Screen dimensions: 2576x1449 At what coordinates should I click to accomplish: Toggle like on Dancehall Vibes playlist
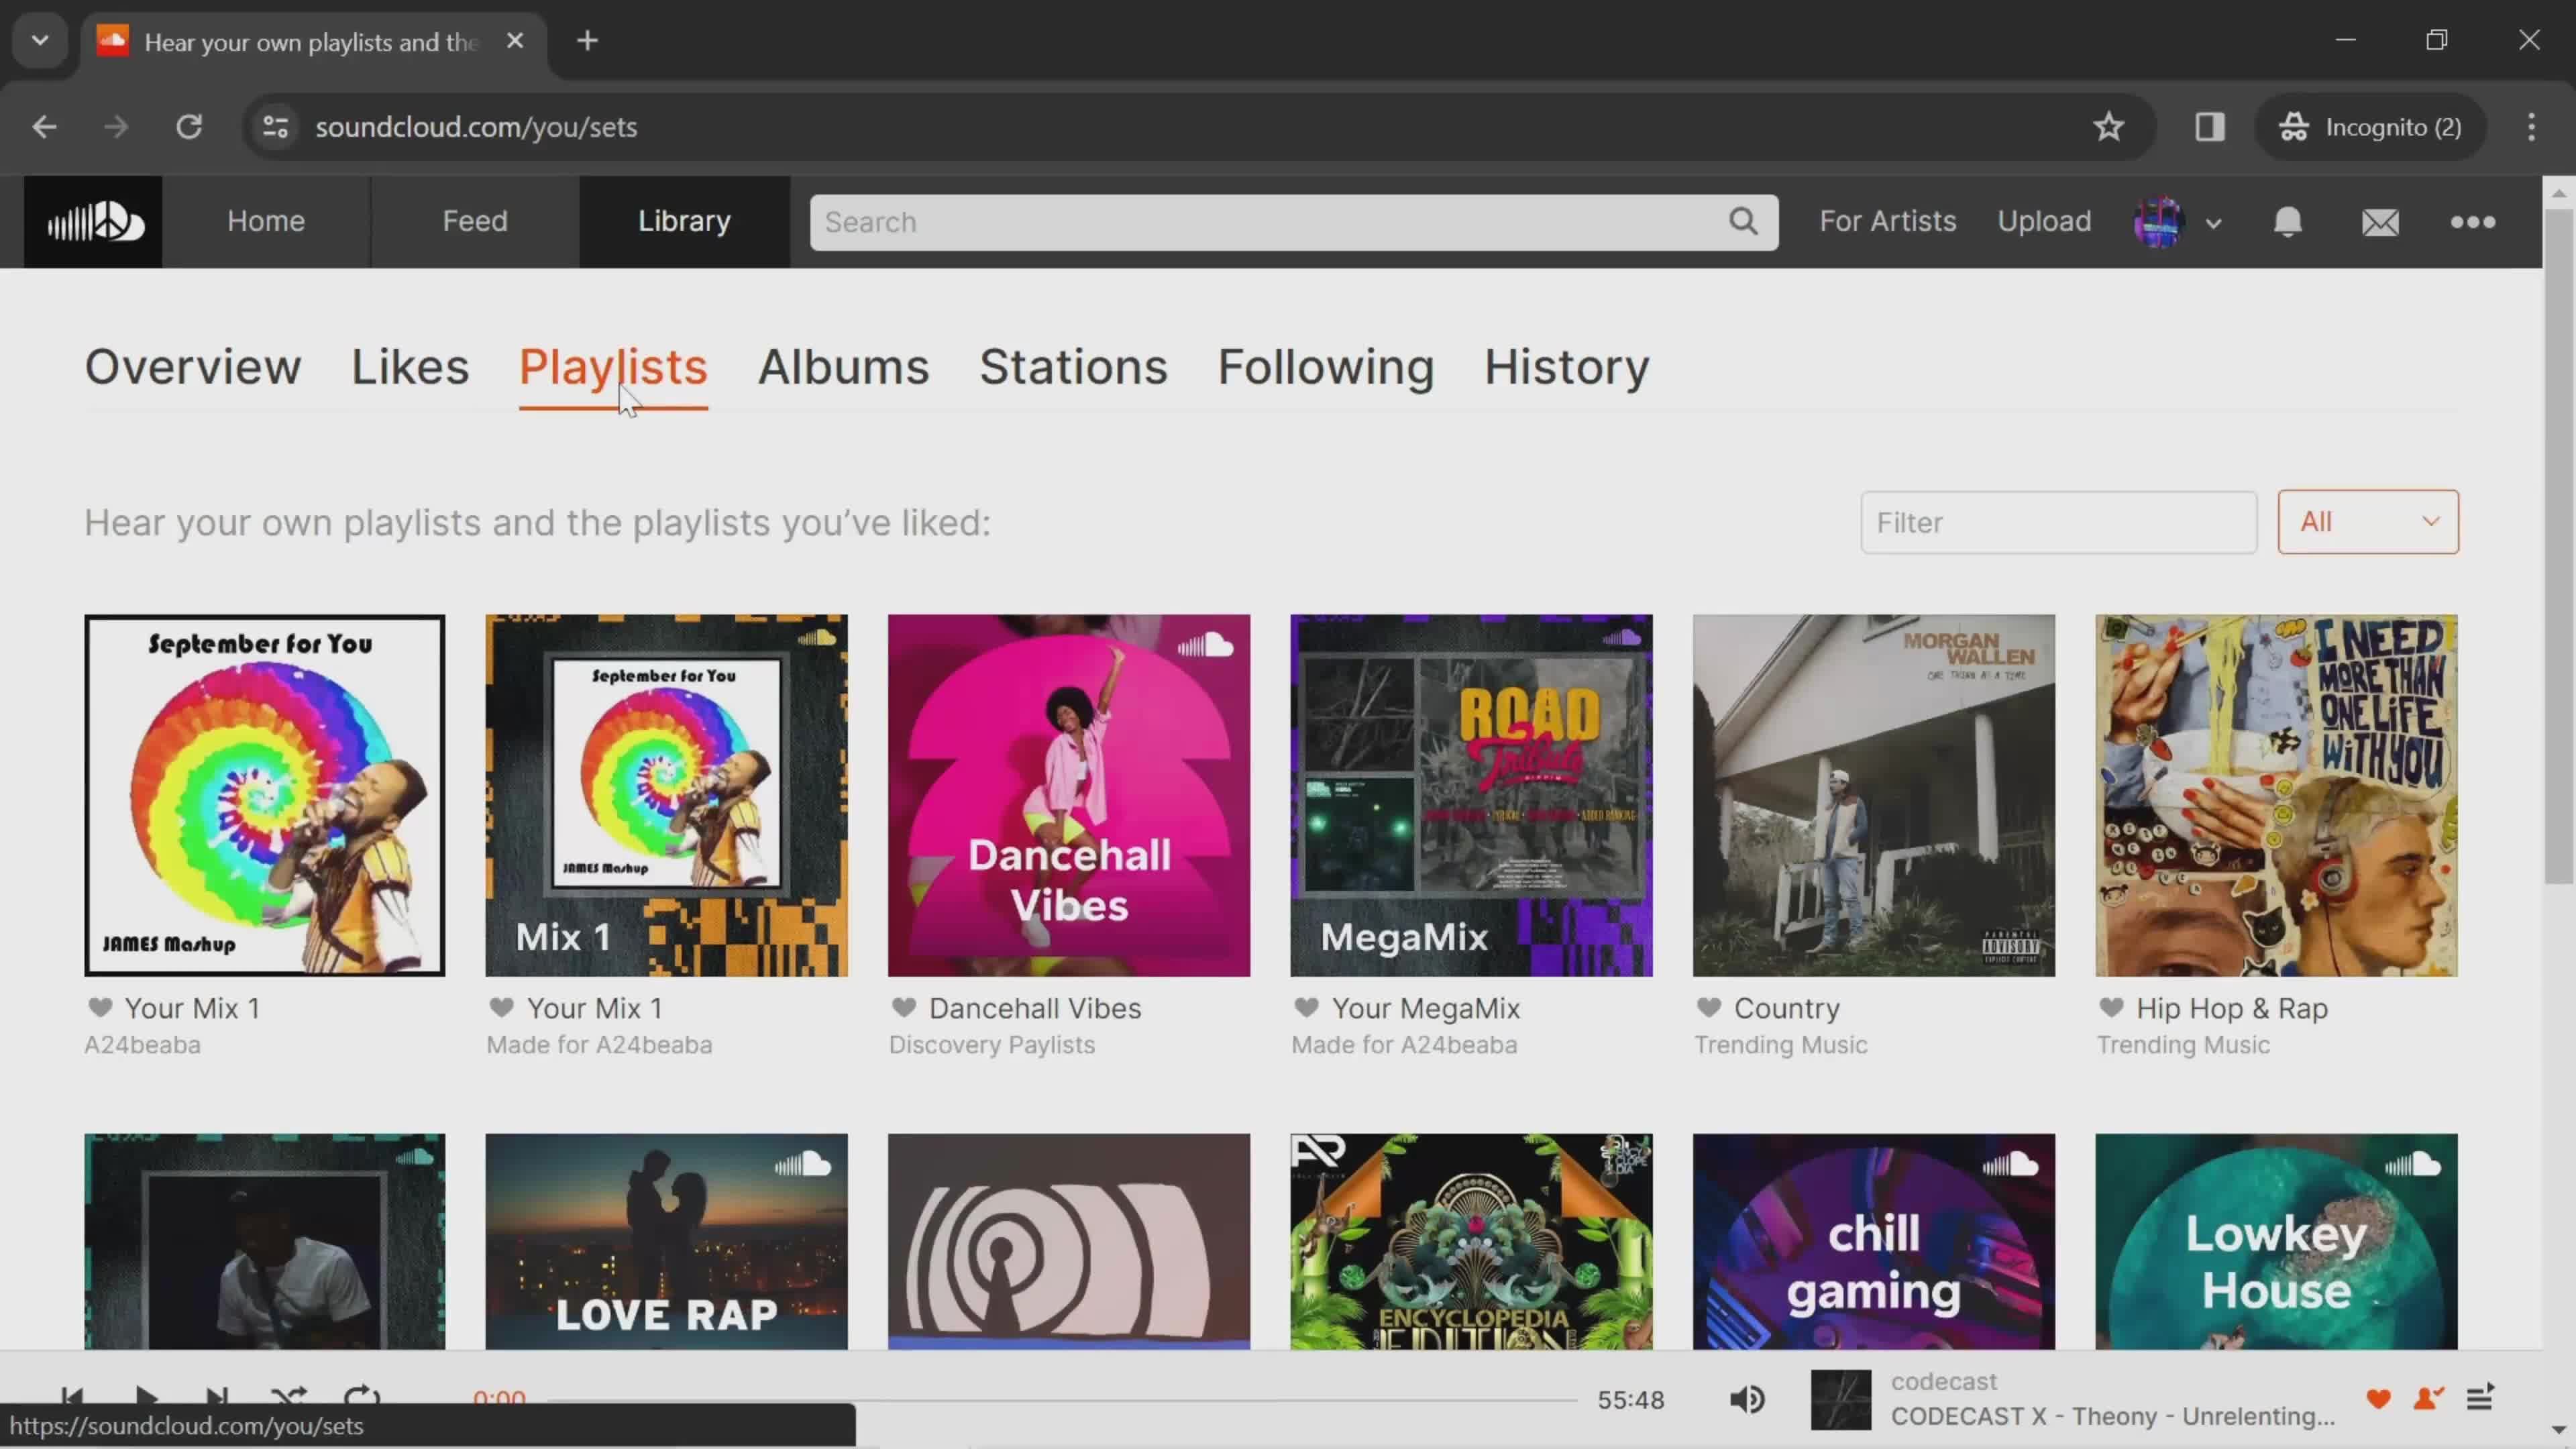tap(904, 1008)
